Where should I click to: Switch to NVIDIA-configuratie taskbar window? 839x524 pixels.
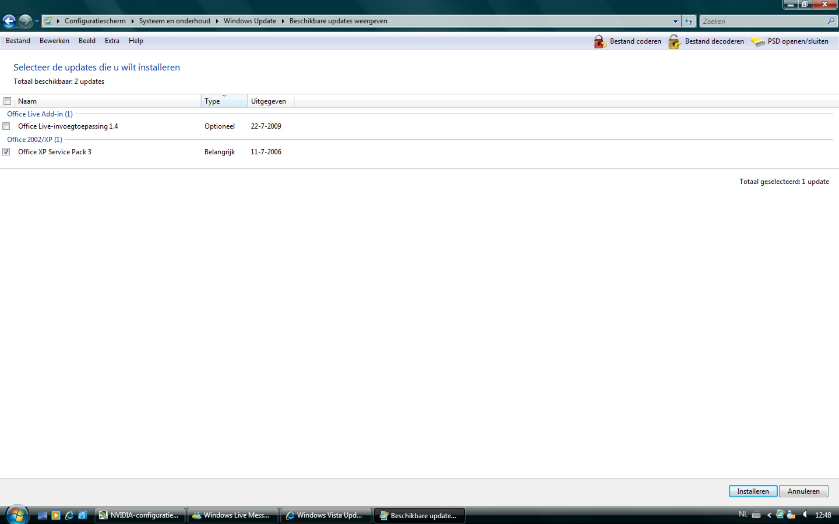(139, 515)
